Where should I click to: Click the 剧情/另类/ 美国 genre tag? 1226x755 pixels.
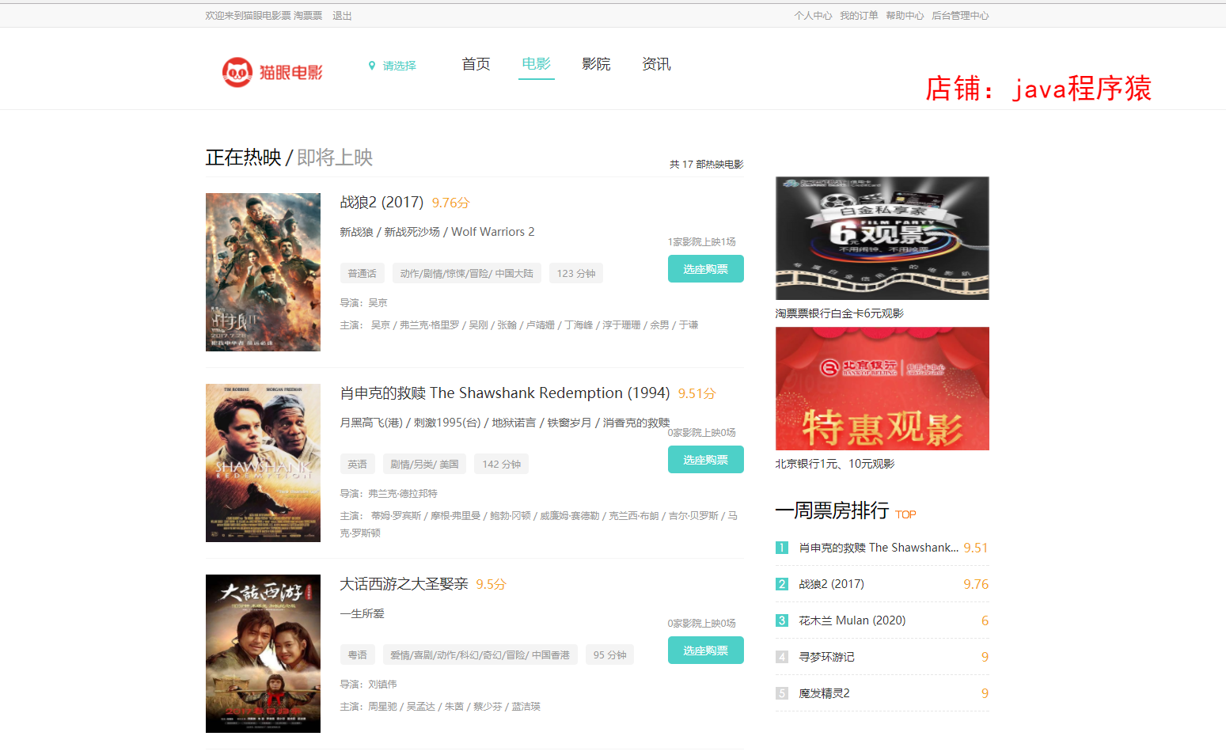click(x=425, y=464)
